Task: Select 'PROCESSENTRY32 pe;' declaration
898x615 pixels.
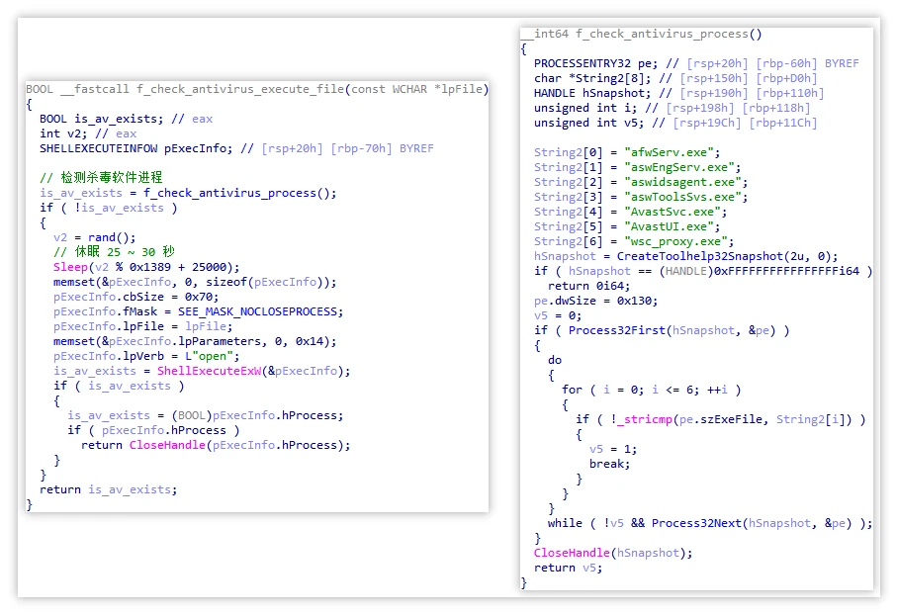Action: 596,63
